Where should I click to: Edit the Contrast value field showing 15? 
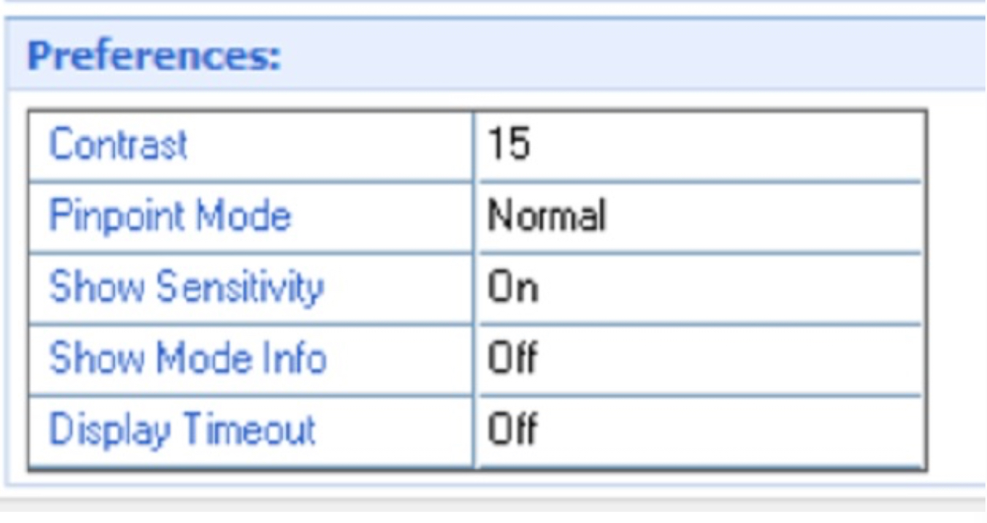pos(700,146)
